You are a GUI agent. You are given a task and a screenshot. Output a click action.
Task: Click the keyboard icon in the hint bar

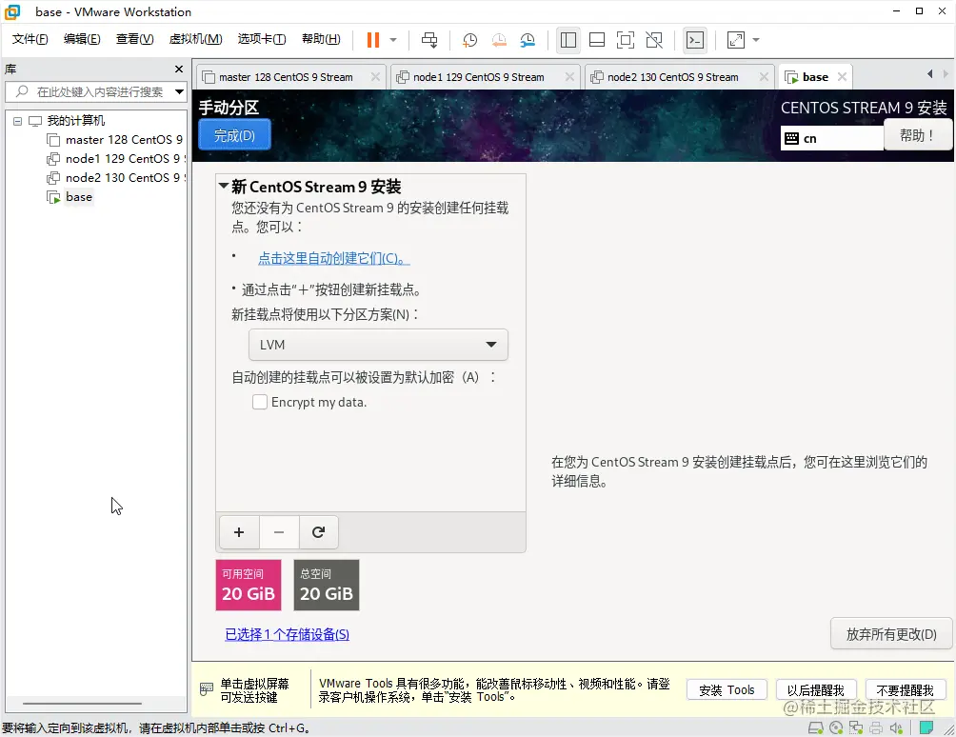[x=207, y=689]
